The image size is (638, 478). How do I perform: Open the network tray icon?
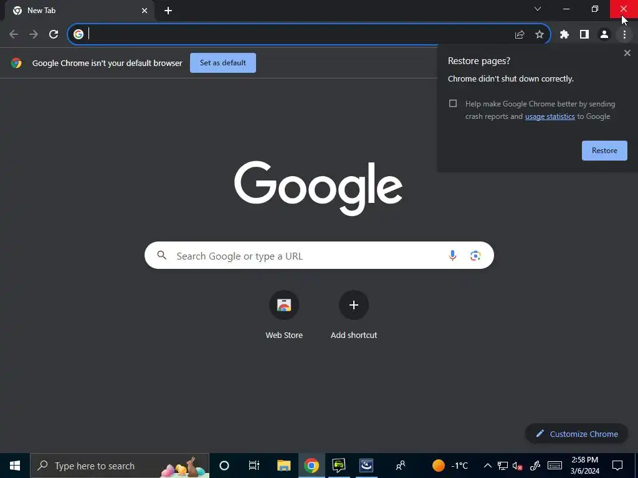pyautogui.click(x=503, y=466)
